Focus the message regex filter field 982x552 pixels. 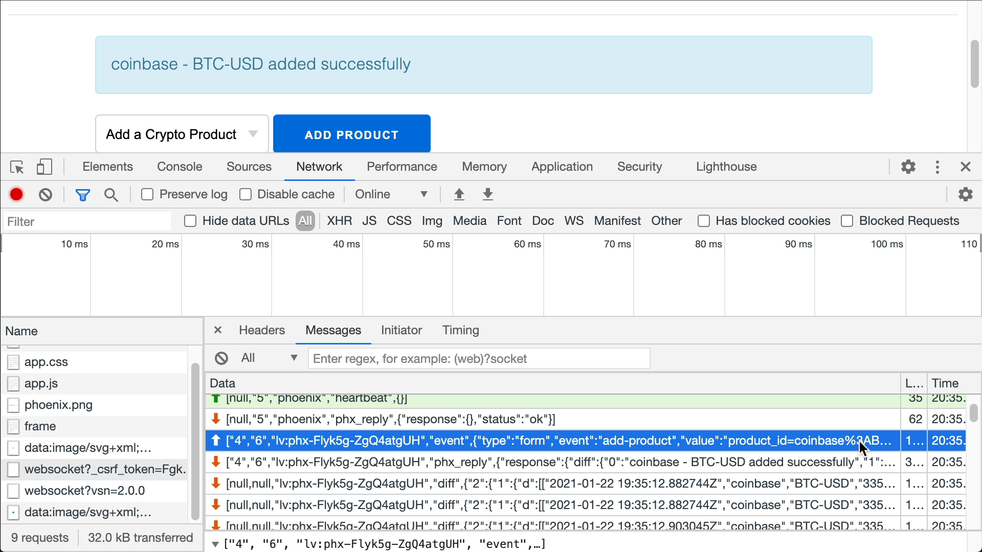(479, 358)
